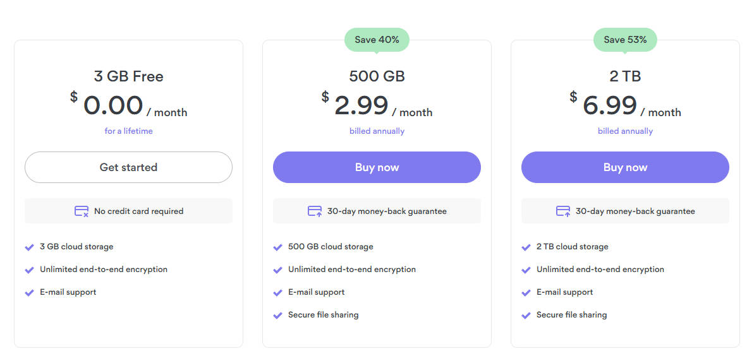
Task: Click checkmark beside 500 GB cloud storage
Action: click(277, 247)
